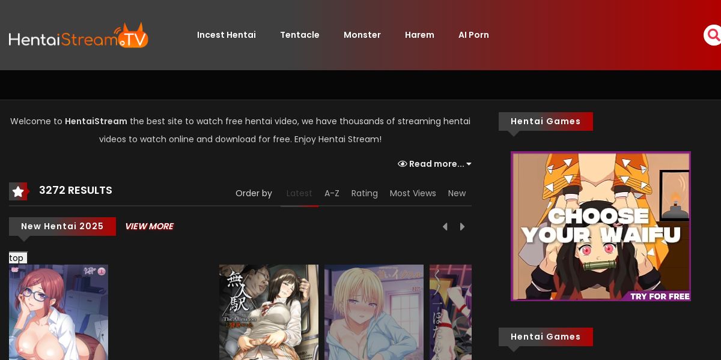Open the AI Porn menu item
Screen dimensions: 721x360
(x=473, y=35)
